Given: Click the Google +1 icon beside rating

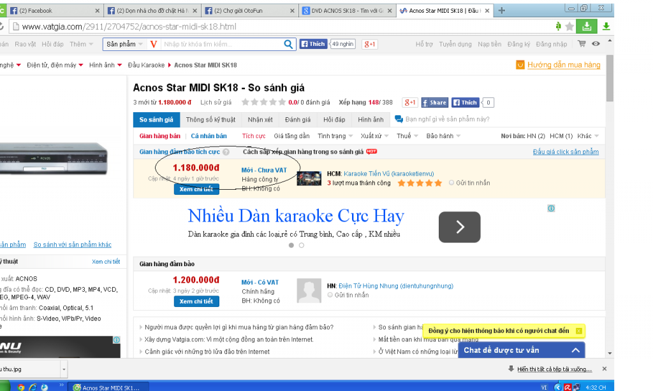Looking at the screenshot, I should 409,103.
